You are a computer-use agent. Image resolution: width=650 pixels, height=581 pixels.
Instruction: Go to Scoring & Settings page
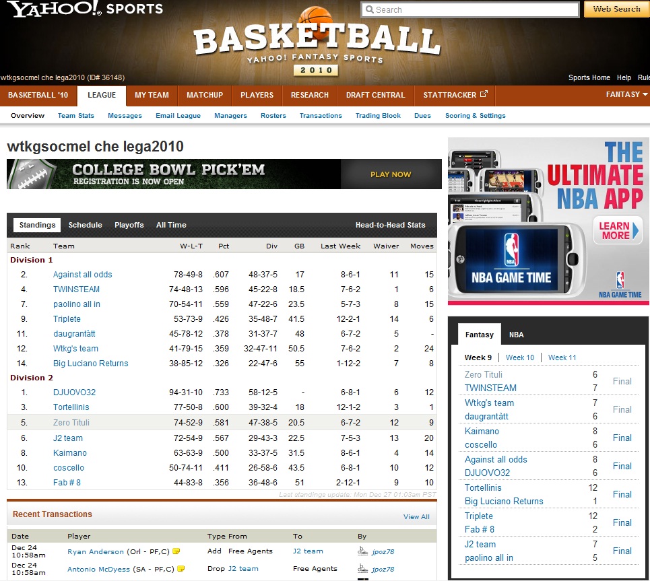point(475,116)
